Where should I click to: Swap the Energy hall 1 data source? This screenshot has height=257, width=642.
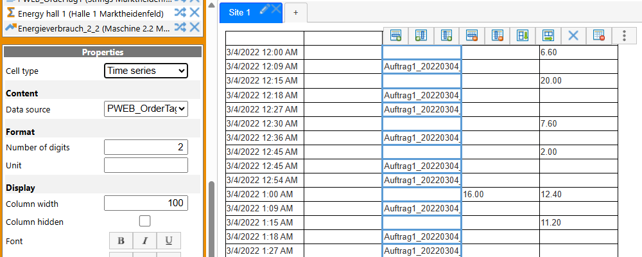tap(180, 13)
